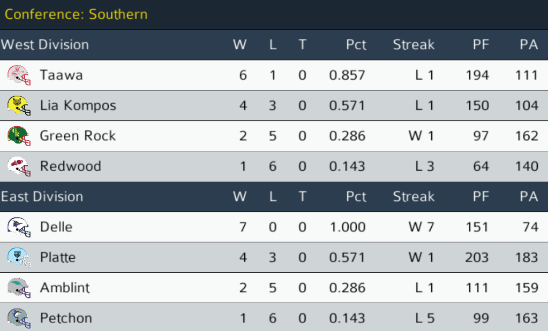This screenshot has height=331, width=548.
Task: Select the Platte team name
Action: pyautogui.click(x=57, y=258)
